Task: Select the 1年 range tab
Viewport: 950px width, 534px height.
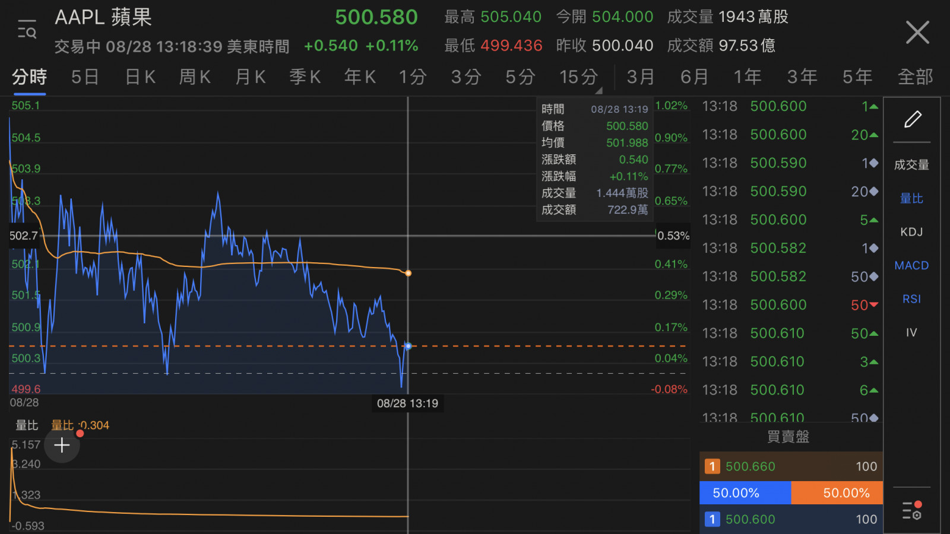Action: [748, 77]
